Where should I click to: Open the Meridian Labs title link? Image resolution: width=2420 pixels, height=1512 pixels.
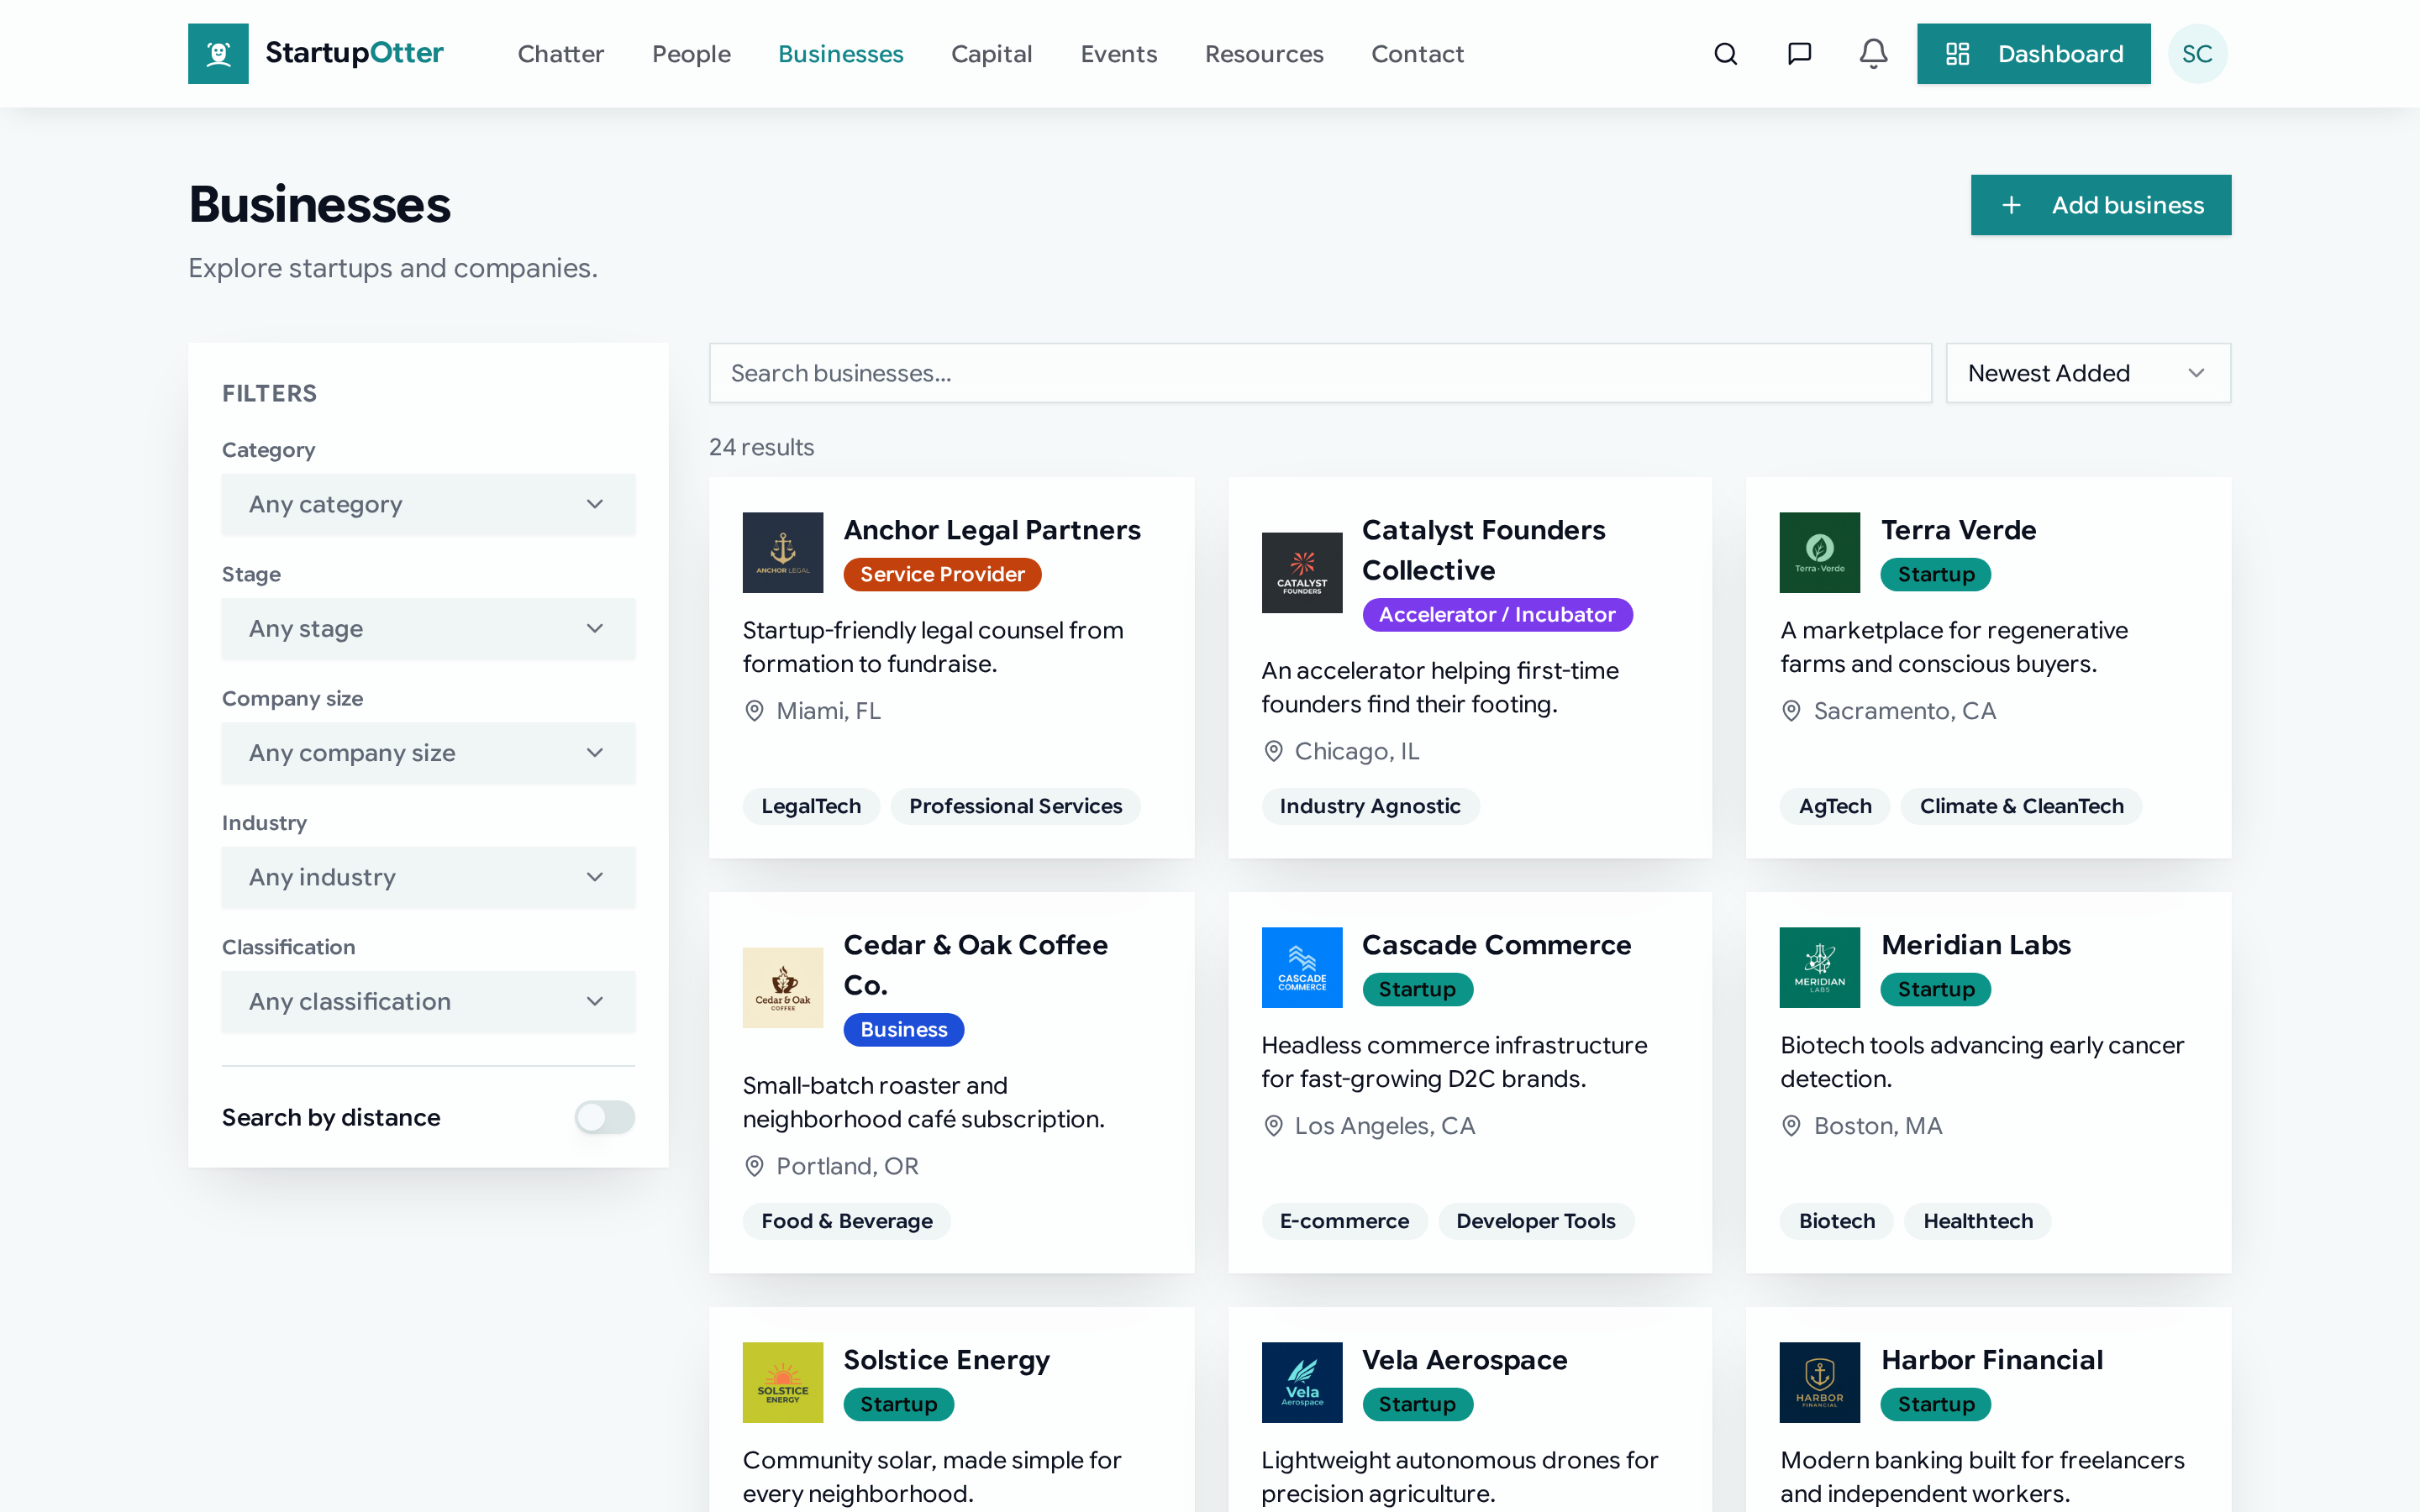point(1975,945)
